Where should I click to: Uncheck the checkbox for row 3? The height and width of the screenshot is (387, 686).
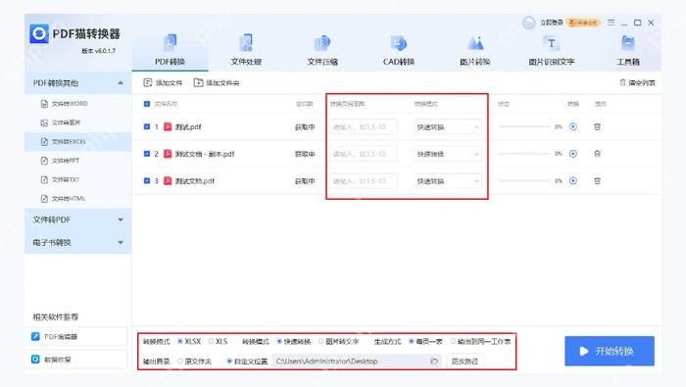pos(147,181)
